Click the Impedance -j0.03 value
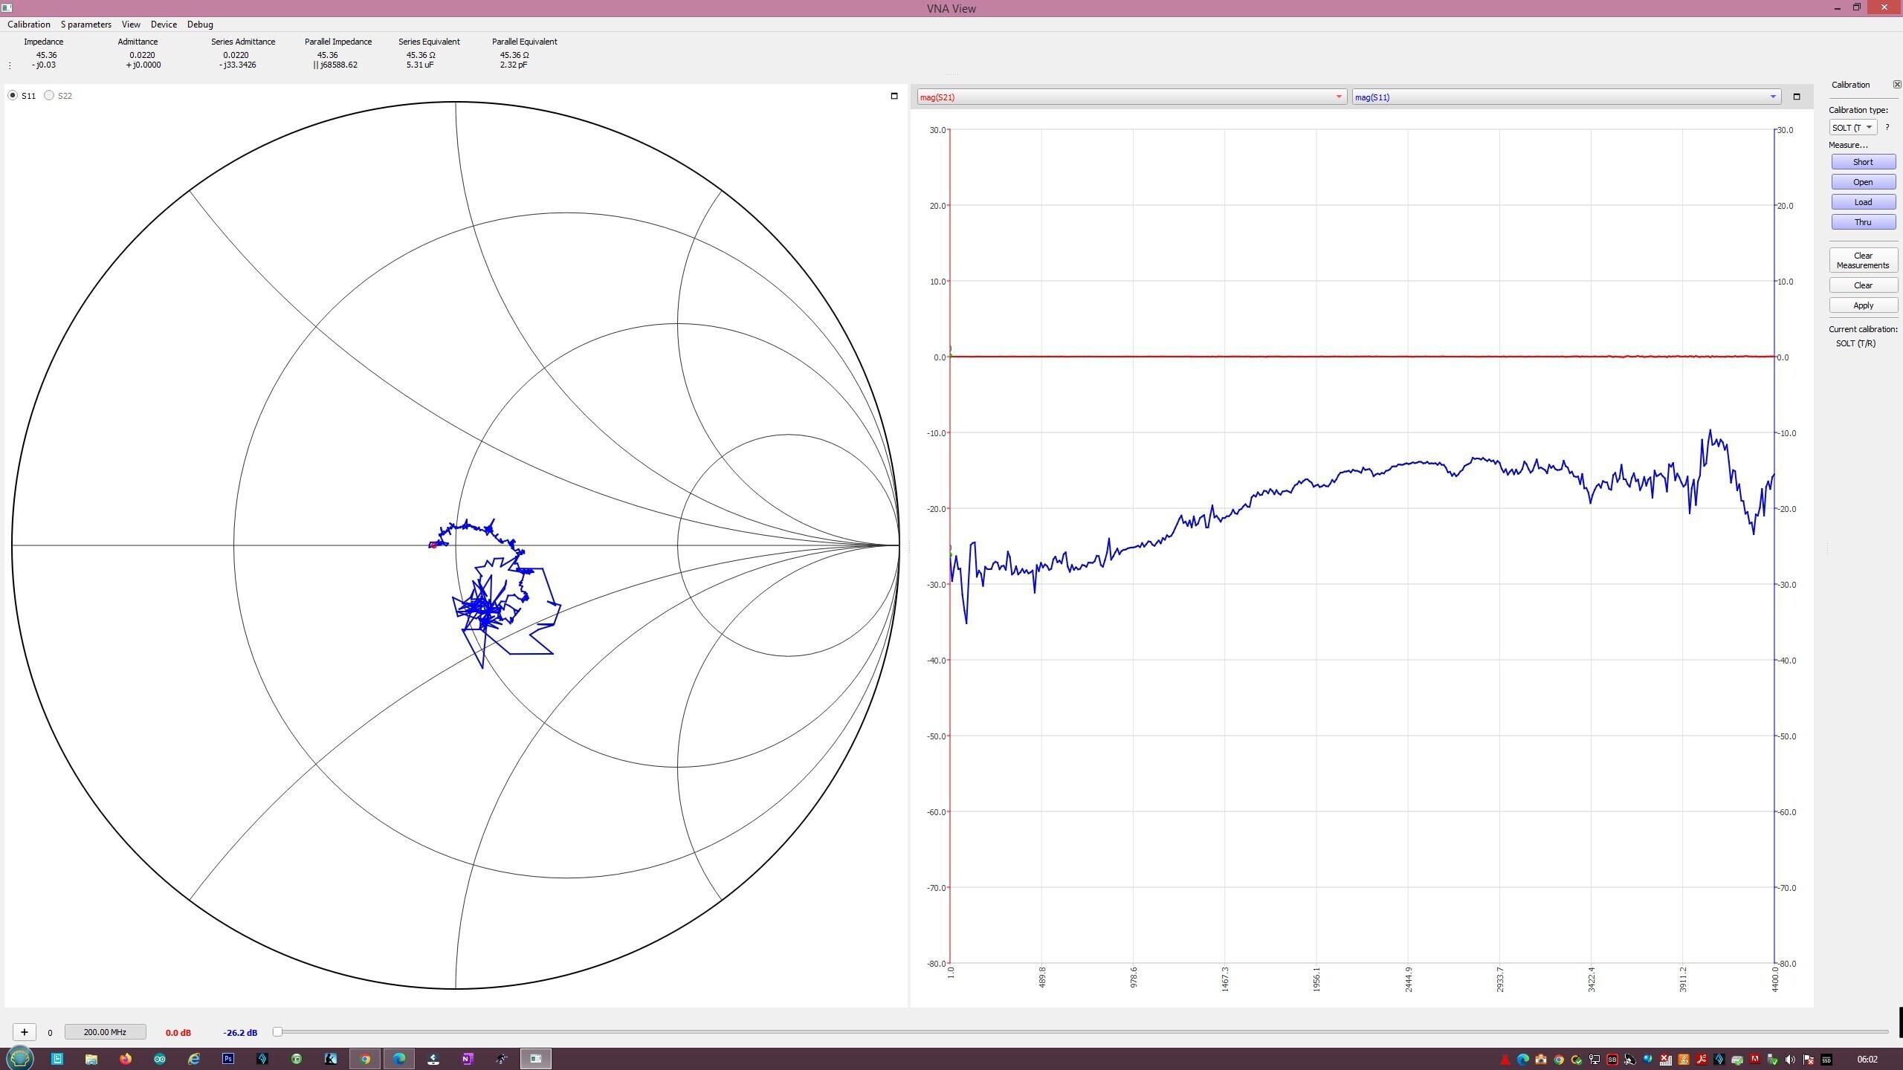 [x=44, y=65]
